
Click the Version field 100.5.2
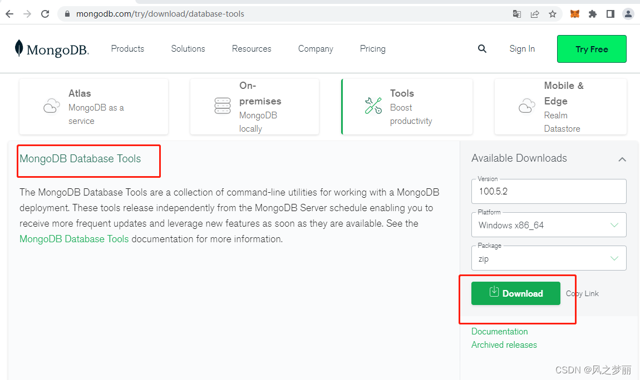(x=549, y=192)
